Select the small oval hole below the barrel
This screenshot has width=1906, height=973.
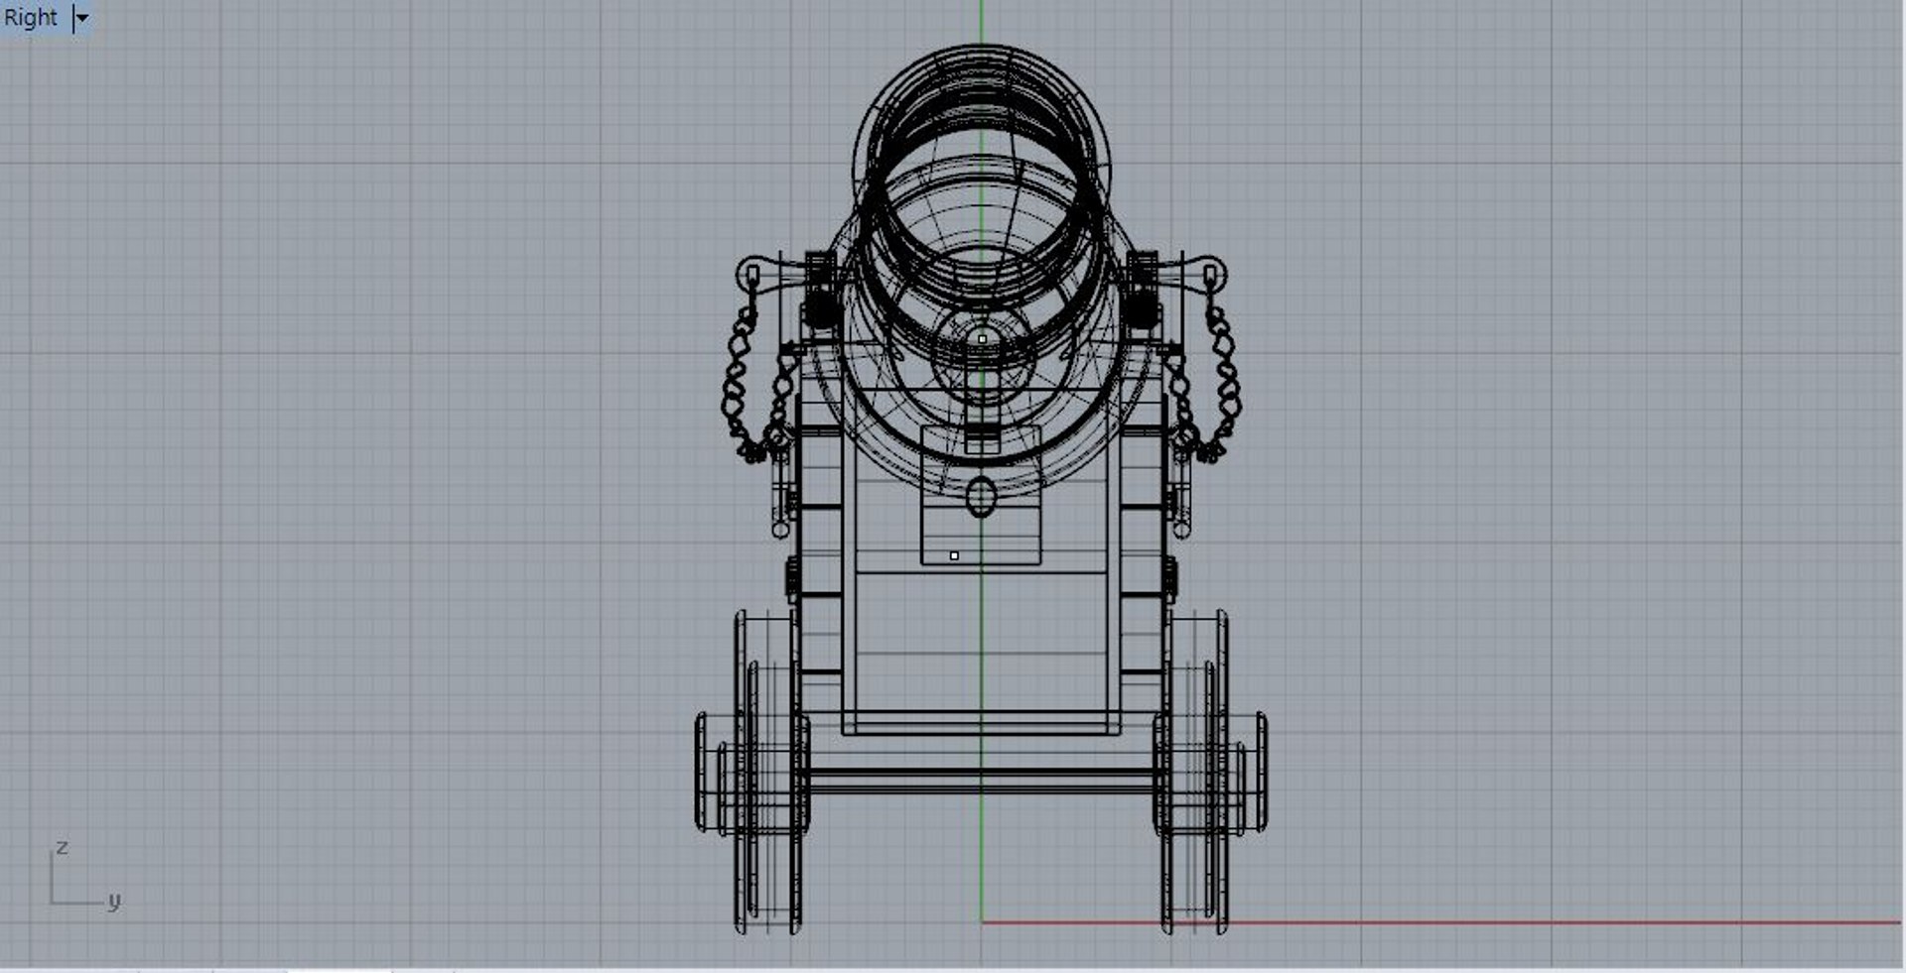981,497
